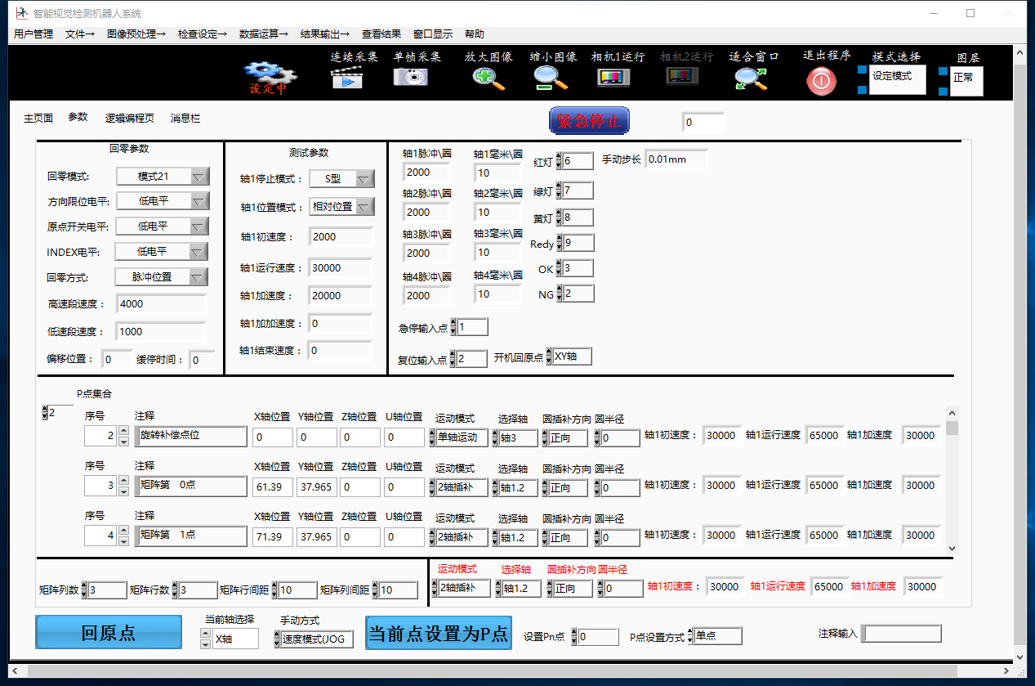Open the 检查设定 menu
The width and height of the screenshot is (1035, 686).
point(203,34)
